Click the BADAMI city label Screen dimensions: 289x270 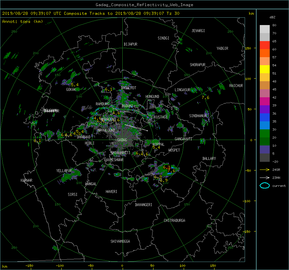click(127, 106)
